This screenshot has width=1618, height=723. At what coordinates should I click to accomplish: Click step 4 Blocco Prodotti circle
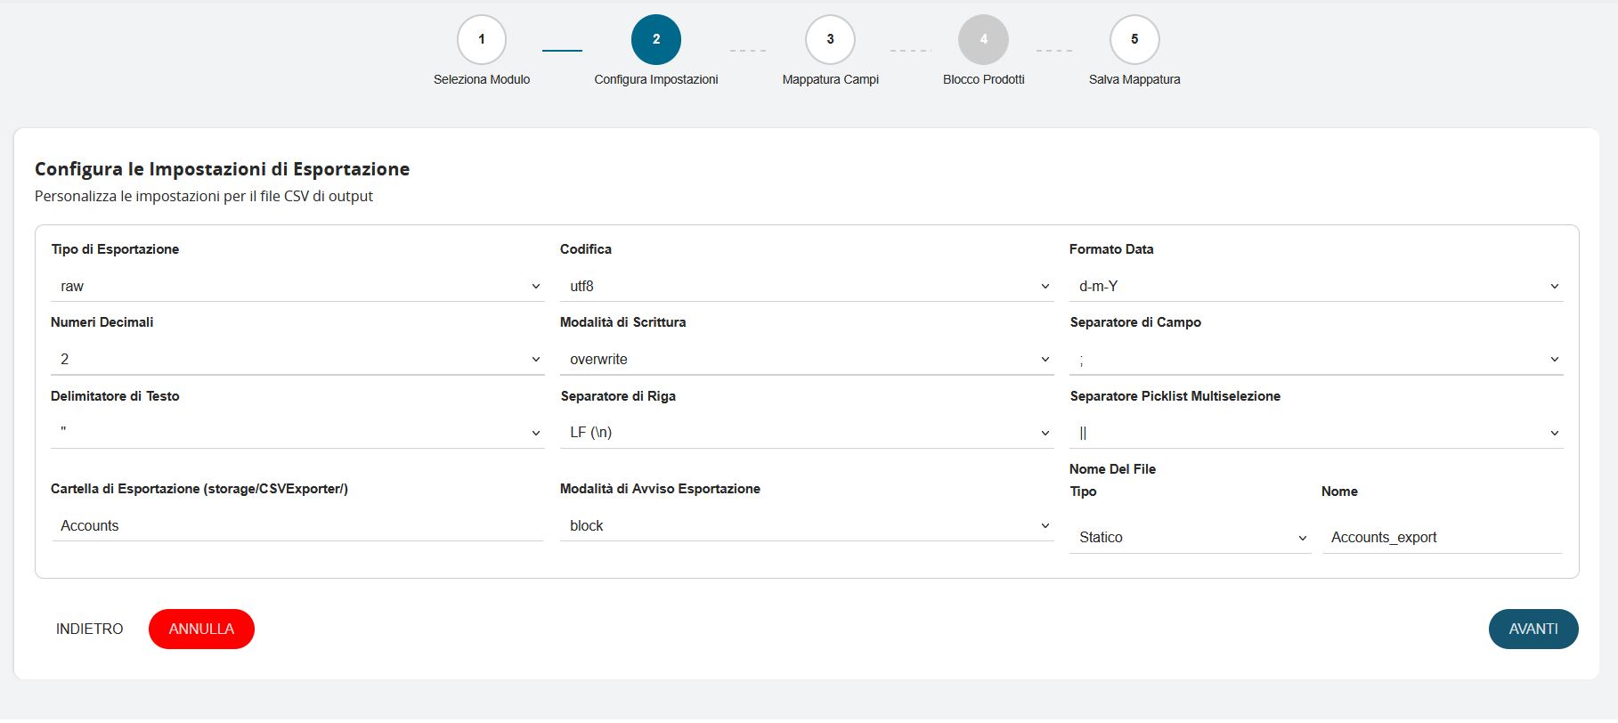[983, 40]
